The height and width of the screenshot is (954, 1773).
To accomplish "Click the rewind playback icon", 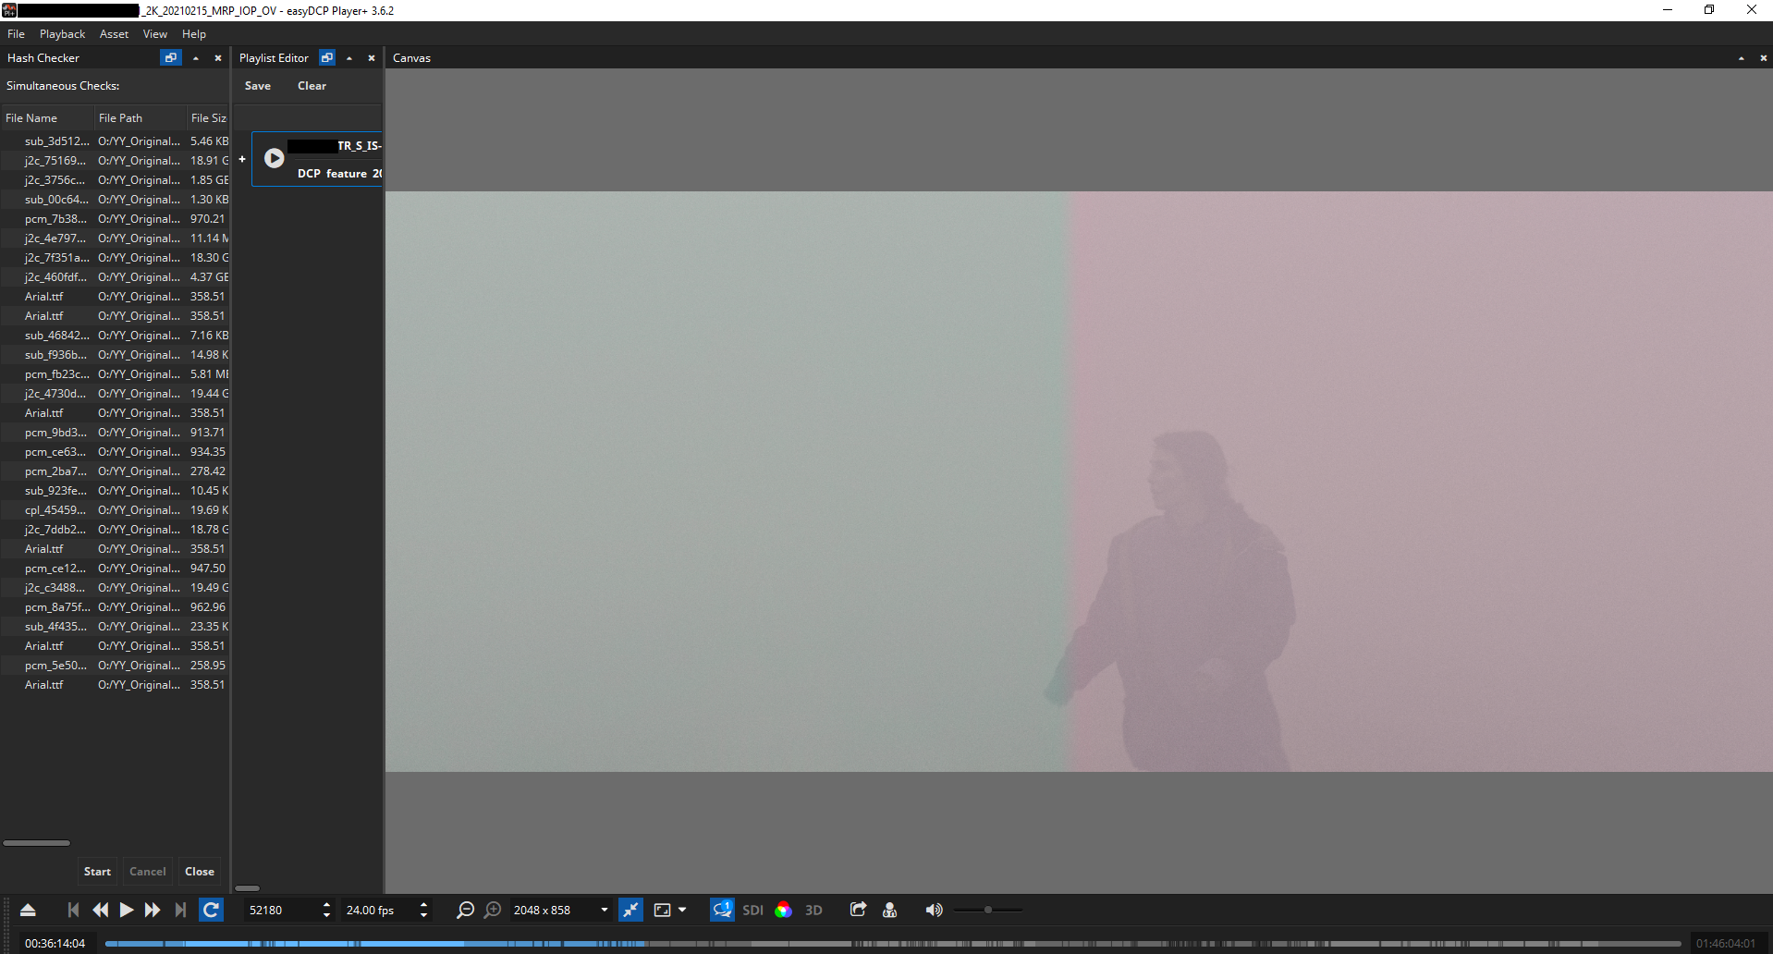I will [x=100, y=911].
